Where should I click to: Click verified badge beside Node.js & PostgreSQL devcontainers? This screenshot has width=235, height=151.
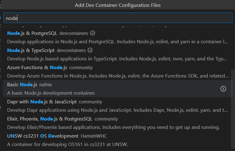[93, 33]
